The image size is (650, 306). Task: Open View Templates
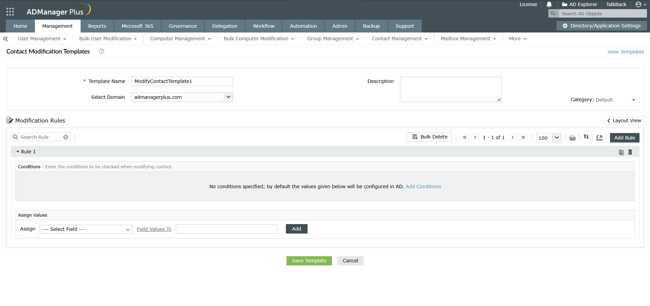[x=625, y=51]
